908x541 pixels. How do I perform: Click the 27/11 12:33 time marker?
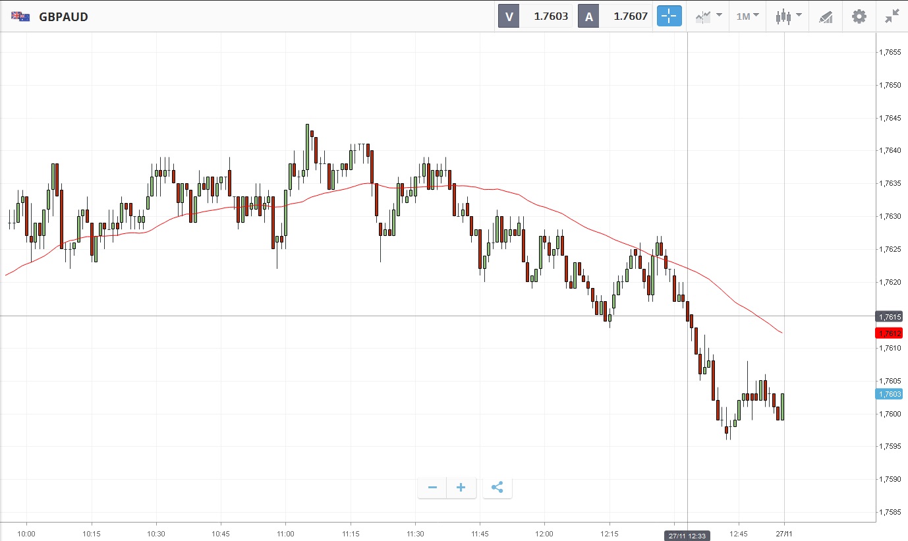coord(687,536)
